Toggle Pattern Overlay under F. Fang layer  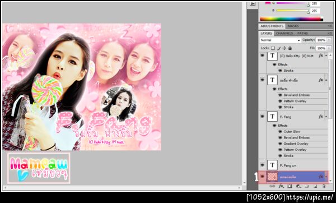(280, 150)
